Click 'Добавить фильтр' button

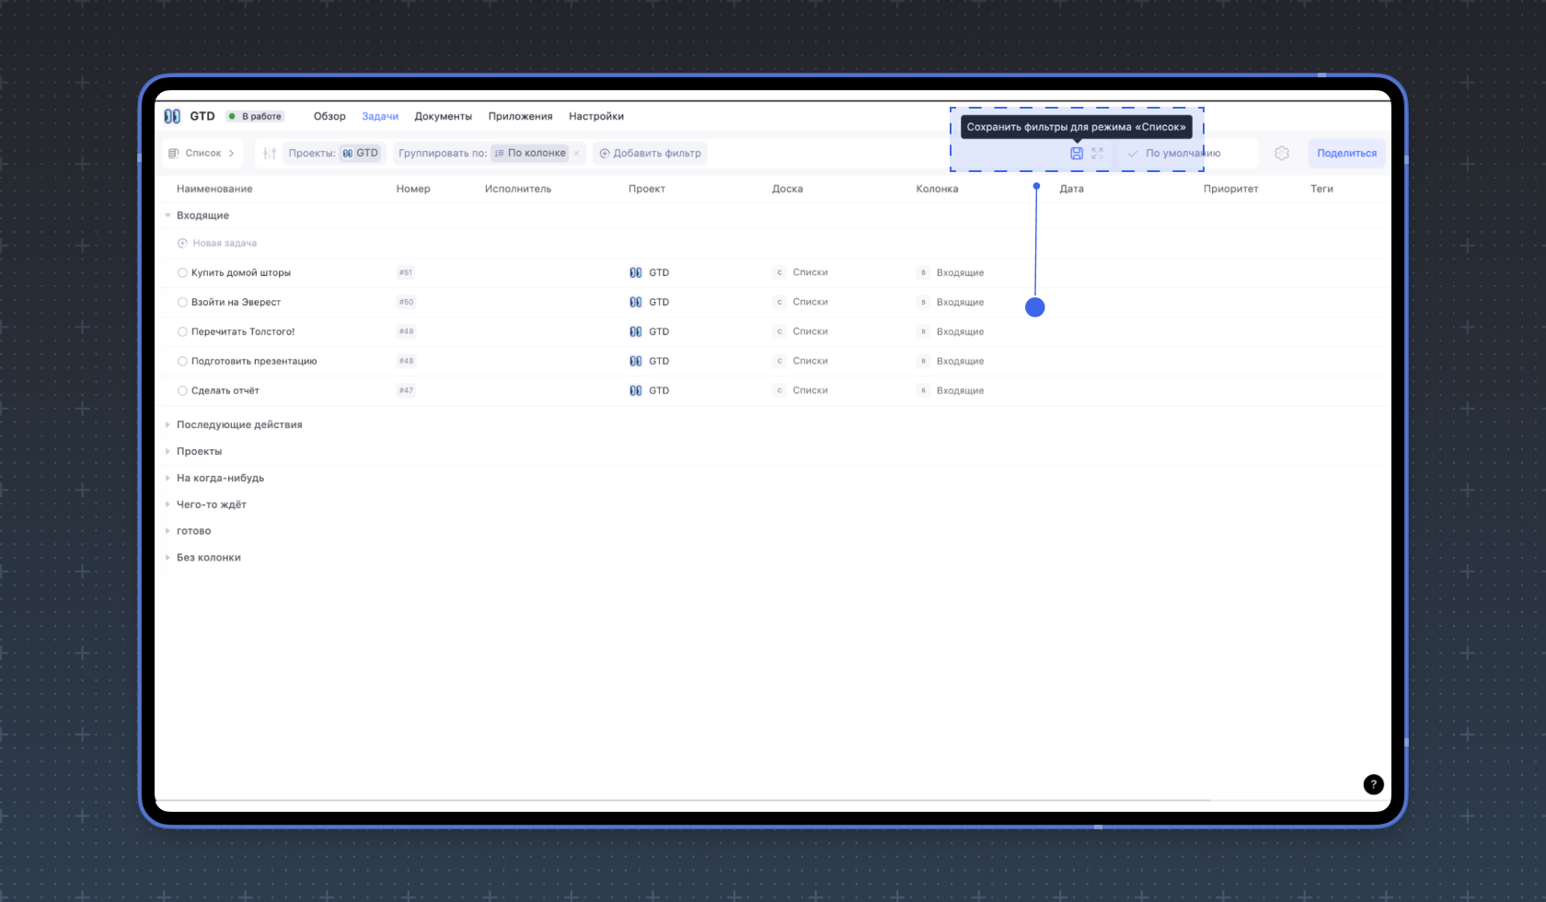click(651, 154)
